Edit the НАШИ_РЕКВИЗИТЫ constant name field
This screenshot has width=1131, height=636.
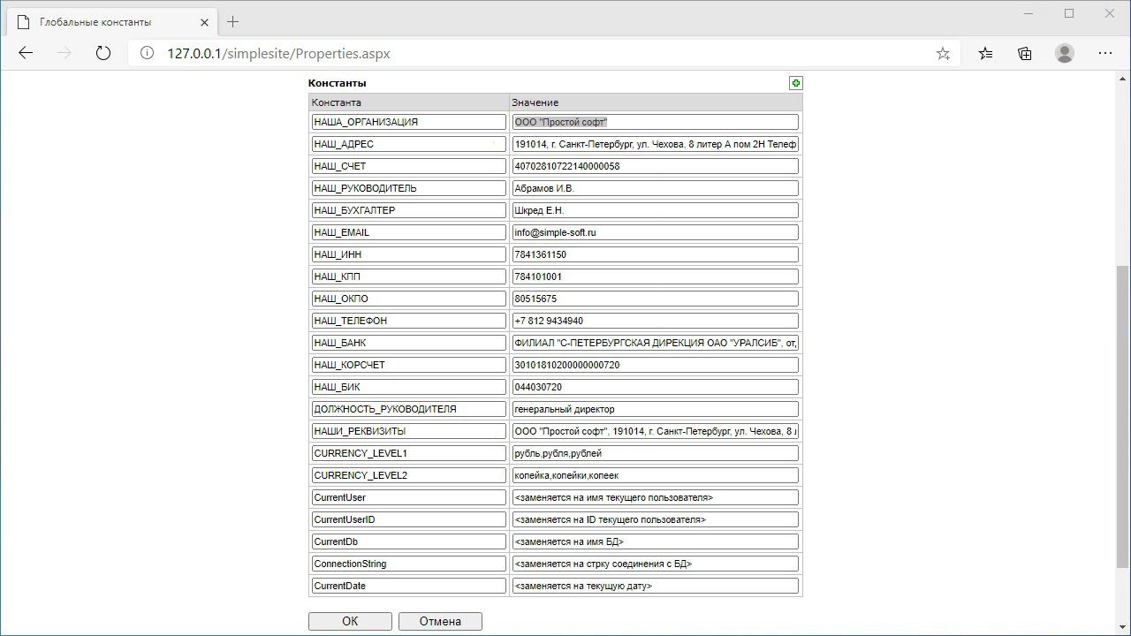coord(408,431)
